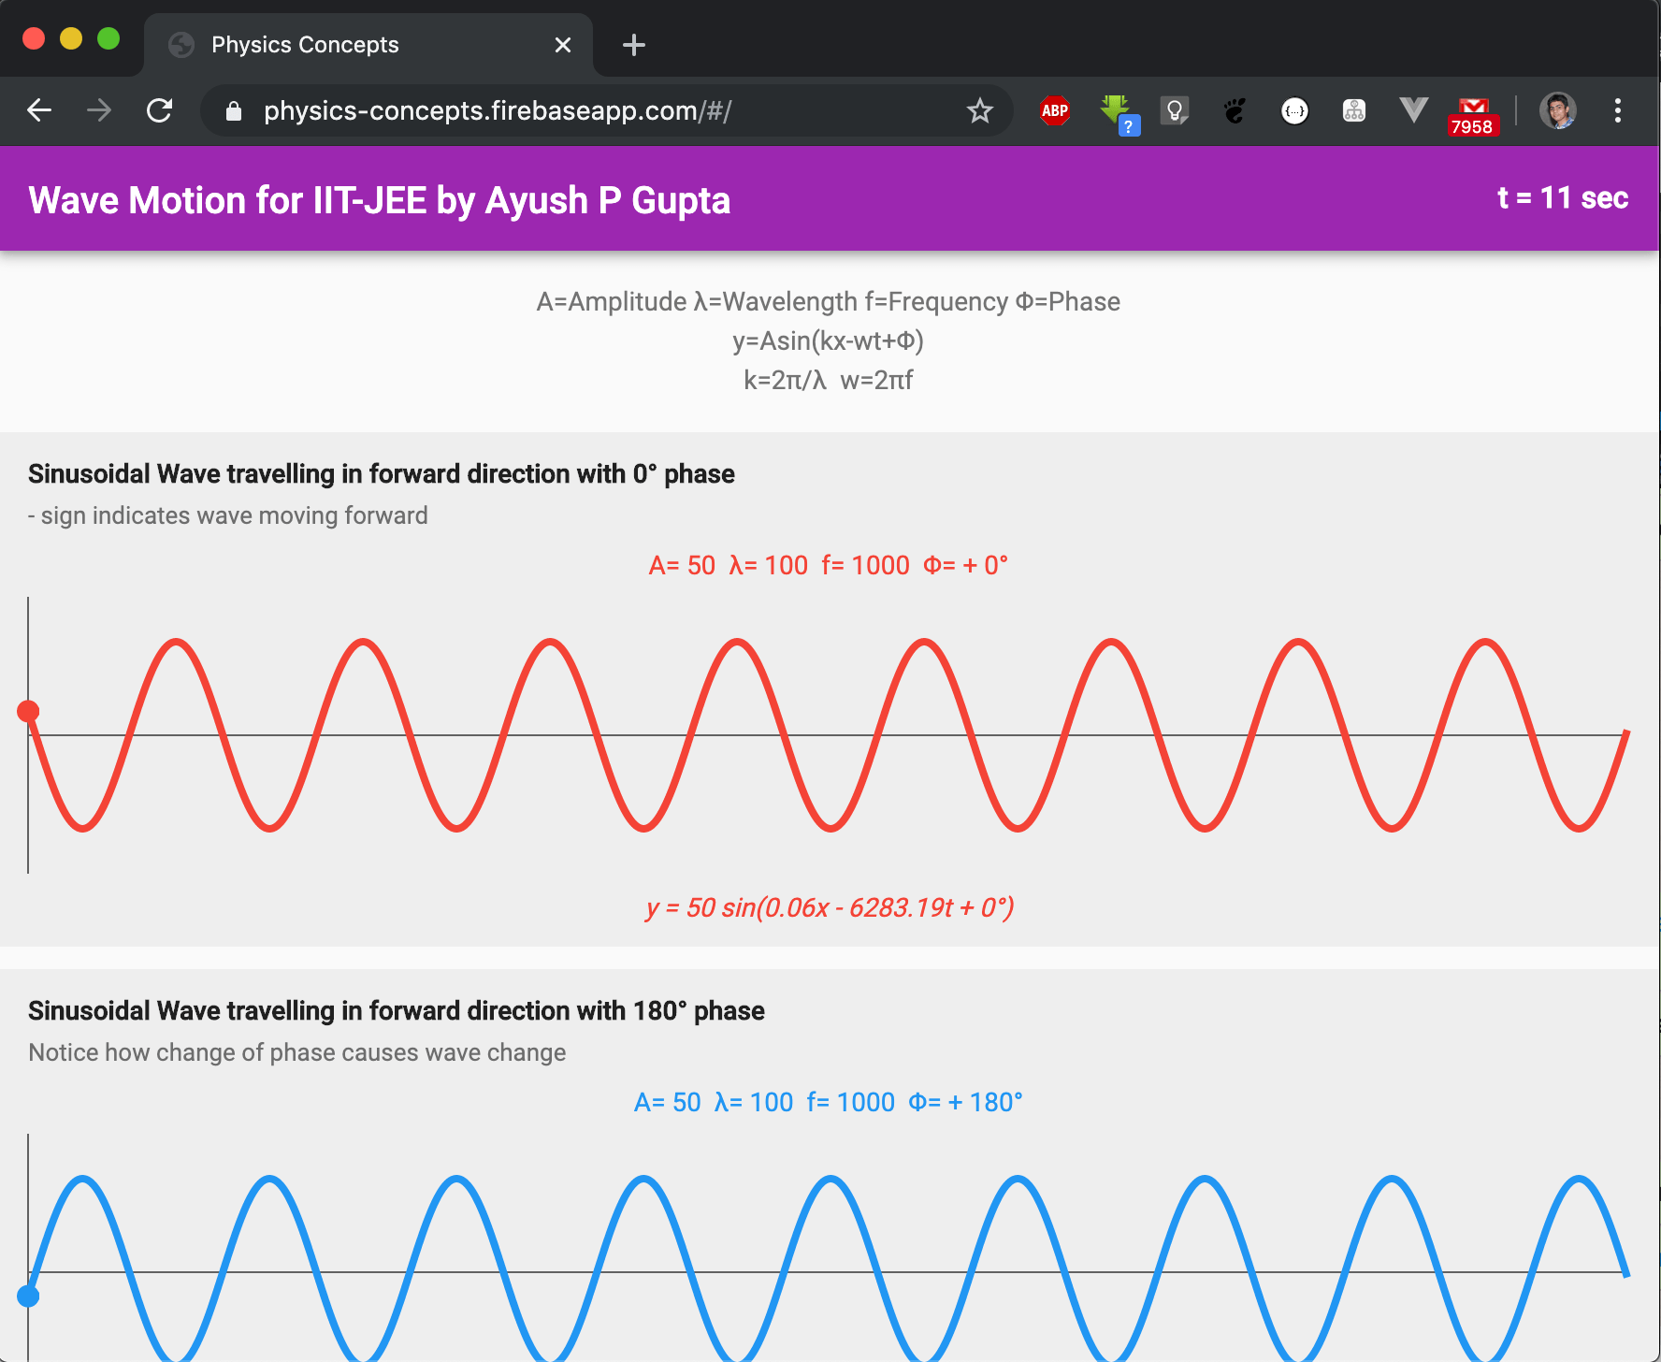Click the GNOME footprint extension icon
Viewport: 1661px width, 1362px height.
coord(1235,110)
